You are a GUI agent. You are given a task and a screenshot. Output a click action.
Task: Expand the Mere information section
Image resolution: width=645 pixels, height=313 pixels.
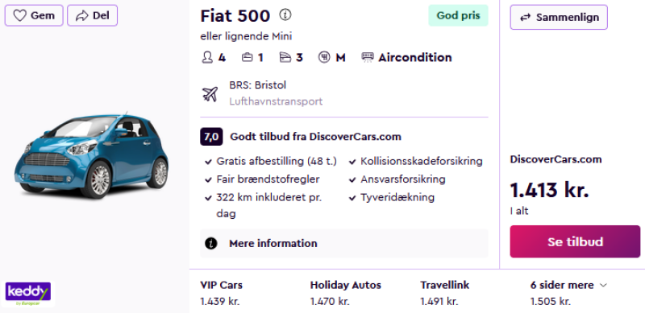(344, 243)
